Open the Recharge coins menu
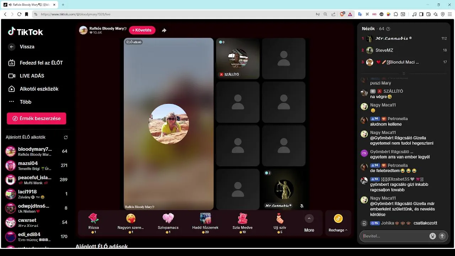 pyautogui.click(x=338, y=223)
